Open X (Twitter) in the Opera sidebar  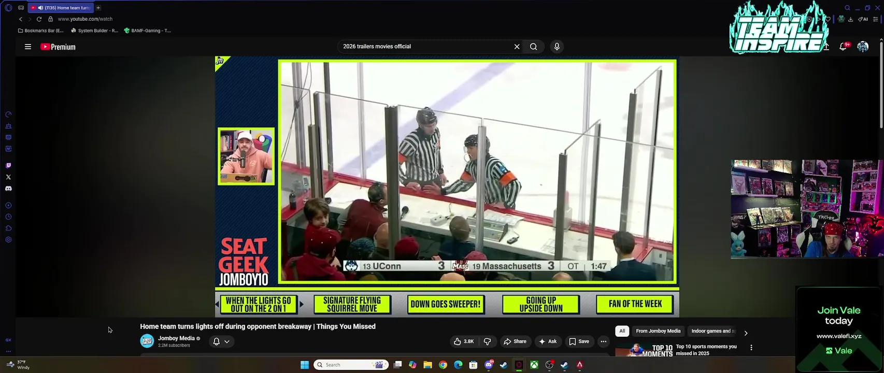point(8,177)
